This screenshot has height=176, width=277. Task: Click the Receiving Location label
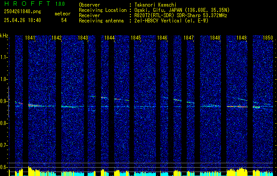[x=103, y=10]
